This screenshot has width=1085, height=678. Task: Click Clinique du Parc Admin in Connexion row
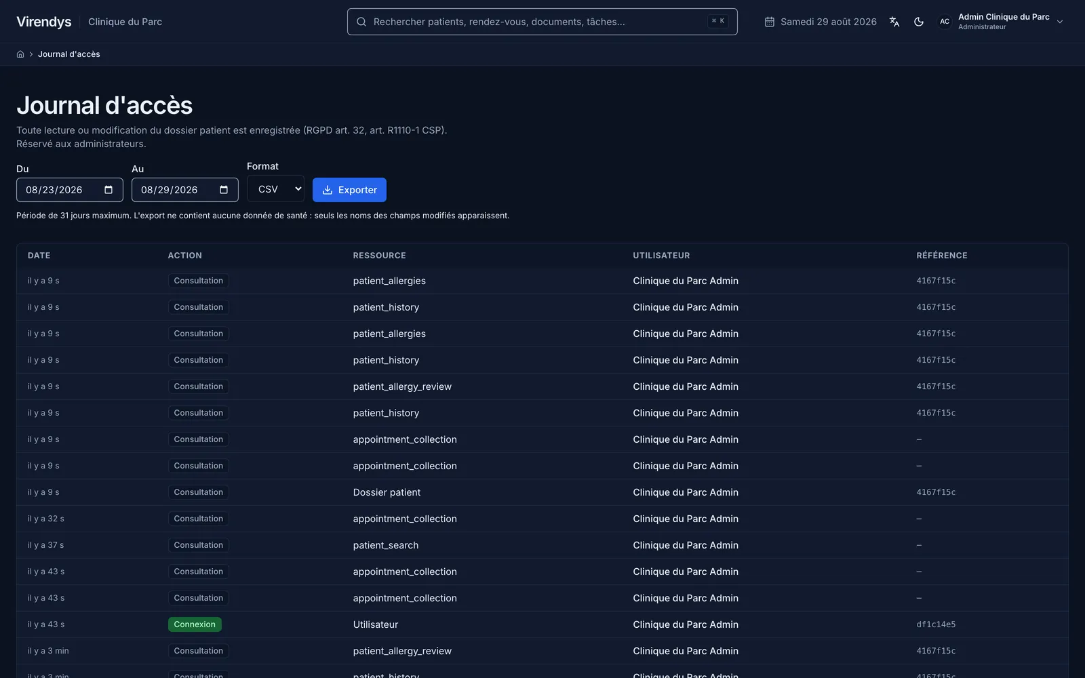[x=686, y=624]
